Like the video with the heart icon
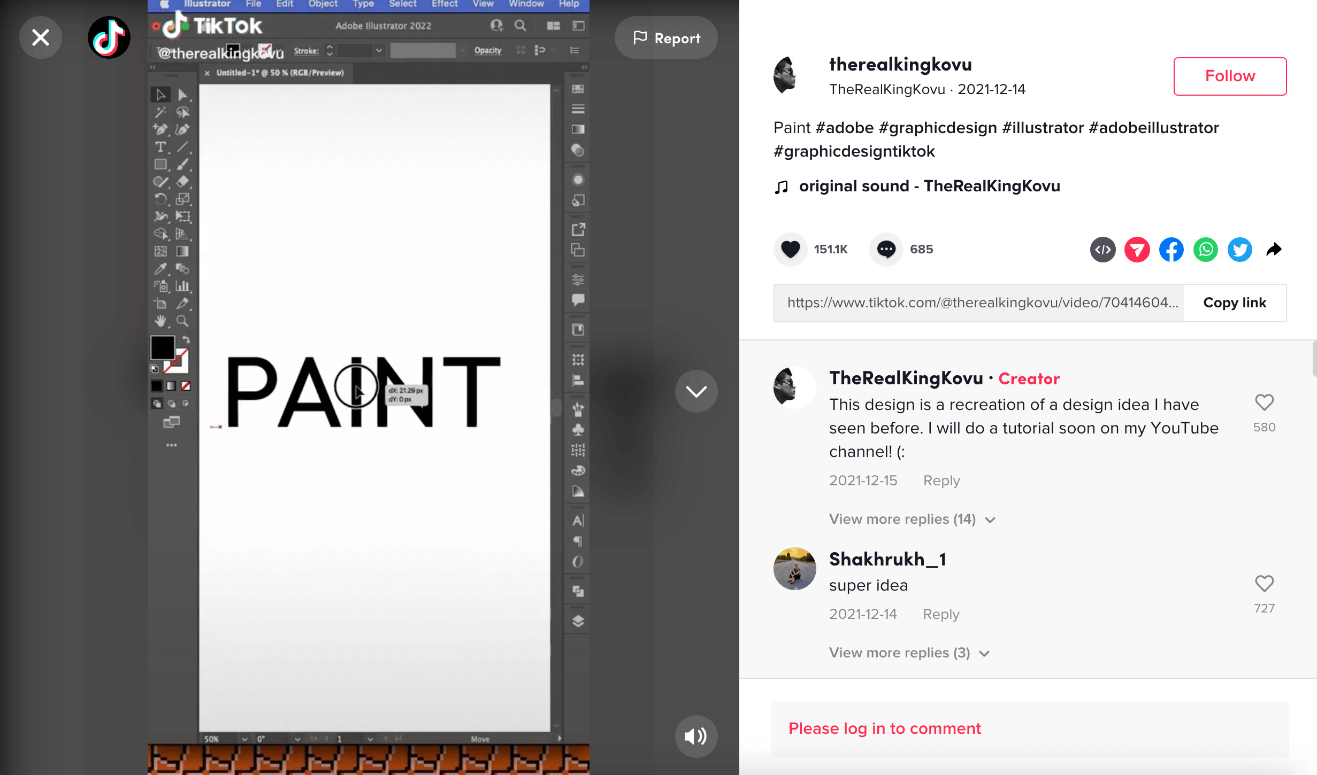 click(791, 249)
